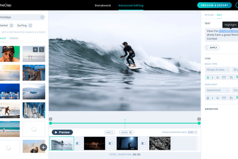The width and height of the screenshot is (238, 159).
Task: Click the Highlight tooltip button
Action: pos(230,25)
